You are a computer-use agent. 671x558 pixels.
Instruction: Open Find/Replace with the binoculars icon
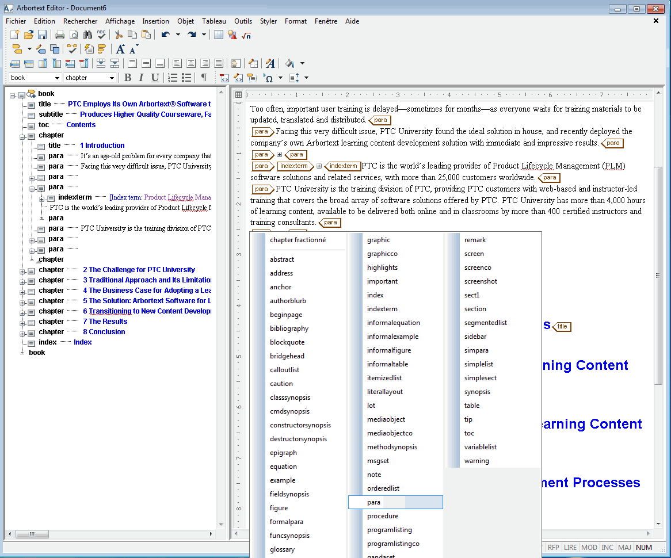point(87,35)
